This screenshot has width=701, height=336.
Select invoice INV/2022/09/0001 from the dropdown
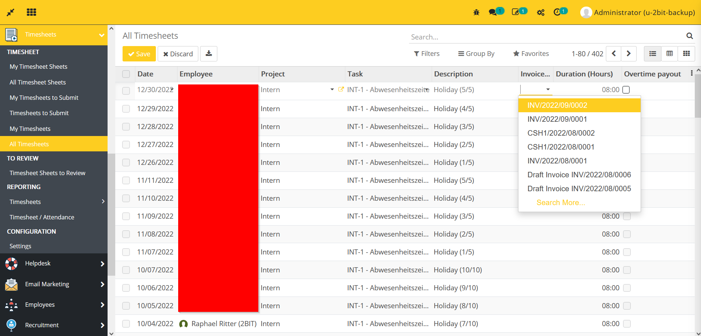click(x=557, y=119)
